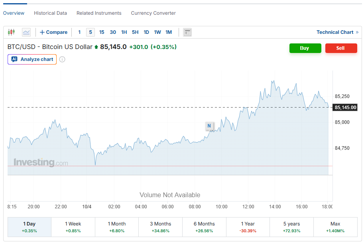Select the 1 Year range

[x=248, y=227]
